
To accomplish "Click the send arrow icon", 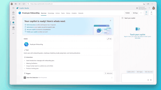I will click(x=151, y=80).
